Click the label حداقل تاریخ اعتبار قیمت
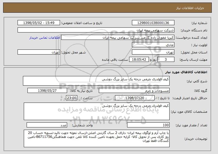The height and width of the screenshot is (154, 218). 190,98
